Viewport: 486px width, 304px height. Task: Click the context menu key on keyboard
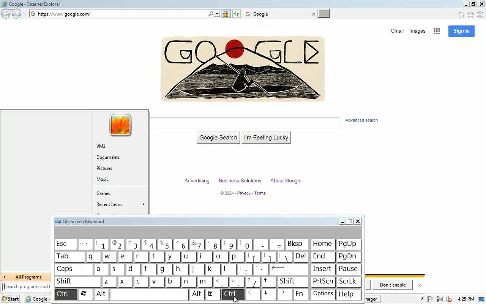[x=213, y=294]
